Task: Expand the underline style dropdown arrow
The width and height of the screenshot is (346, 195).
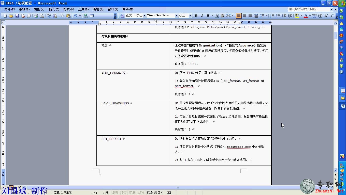Action: point(212,16)
